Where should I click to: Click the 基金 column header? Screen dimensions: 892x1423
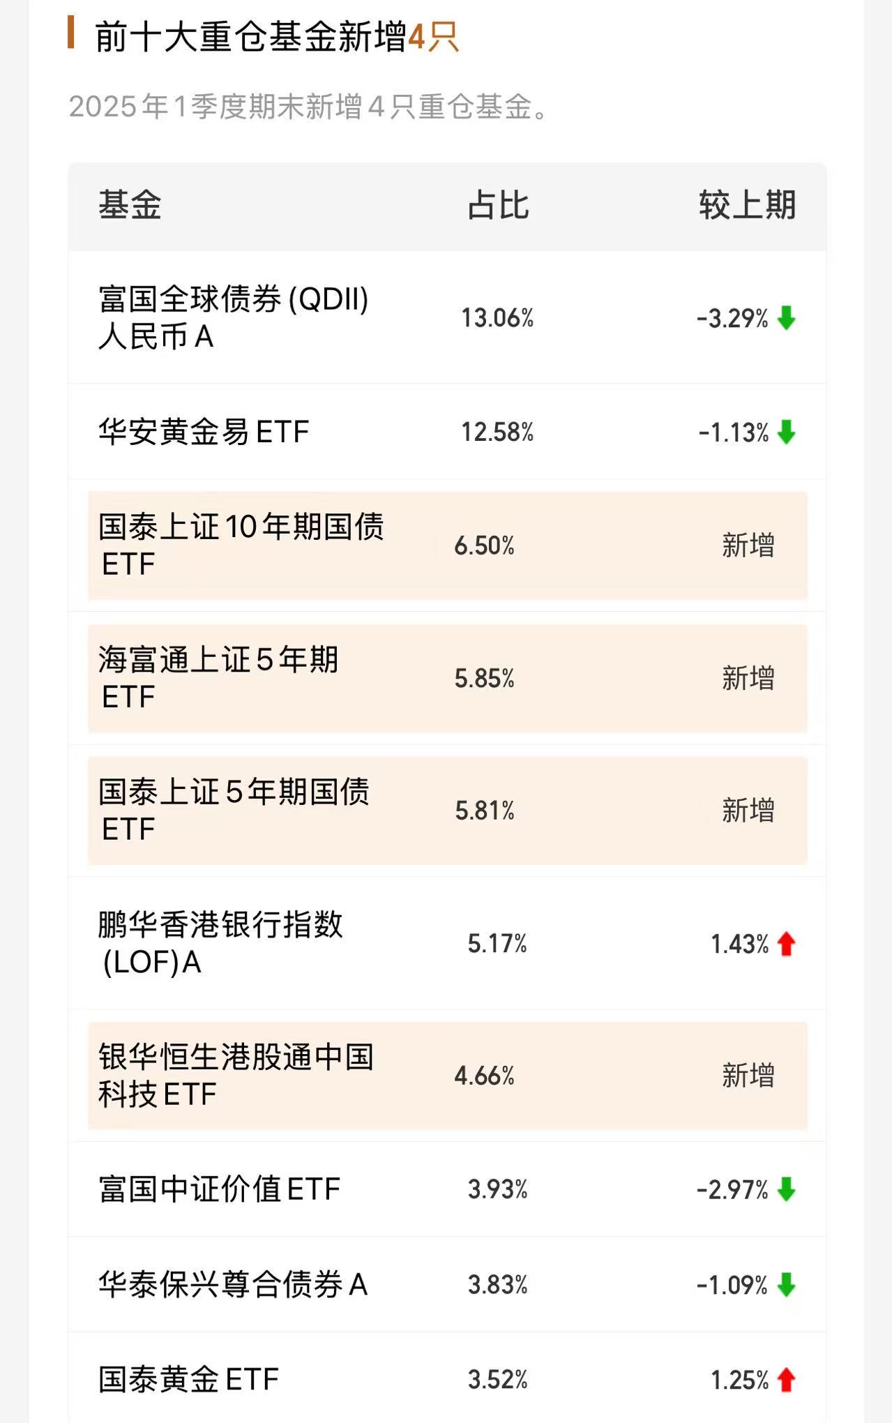pos(130,206)
